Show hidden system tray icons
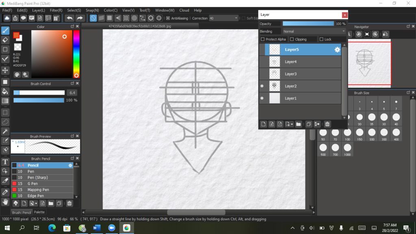 pos(292,228)
